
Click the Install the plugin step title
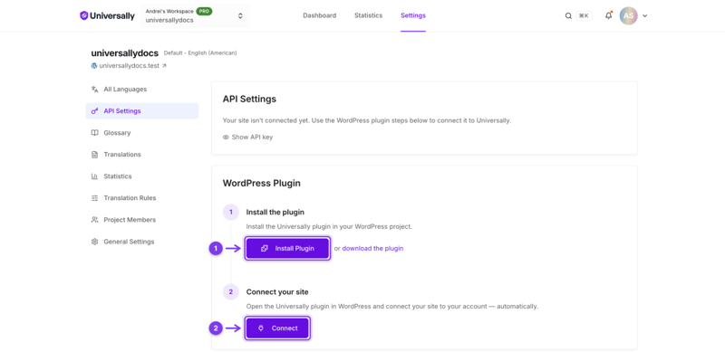275,213
